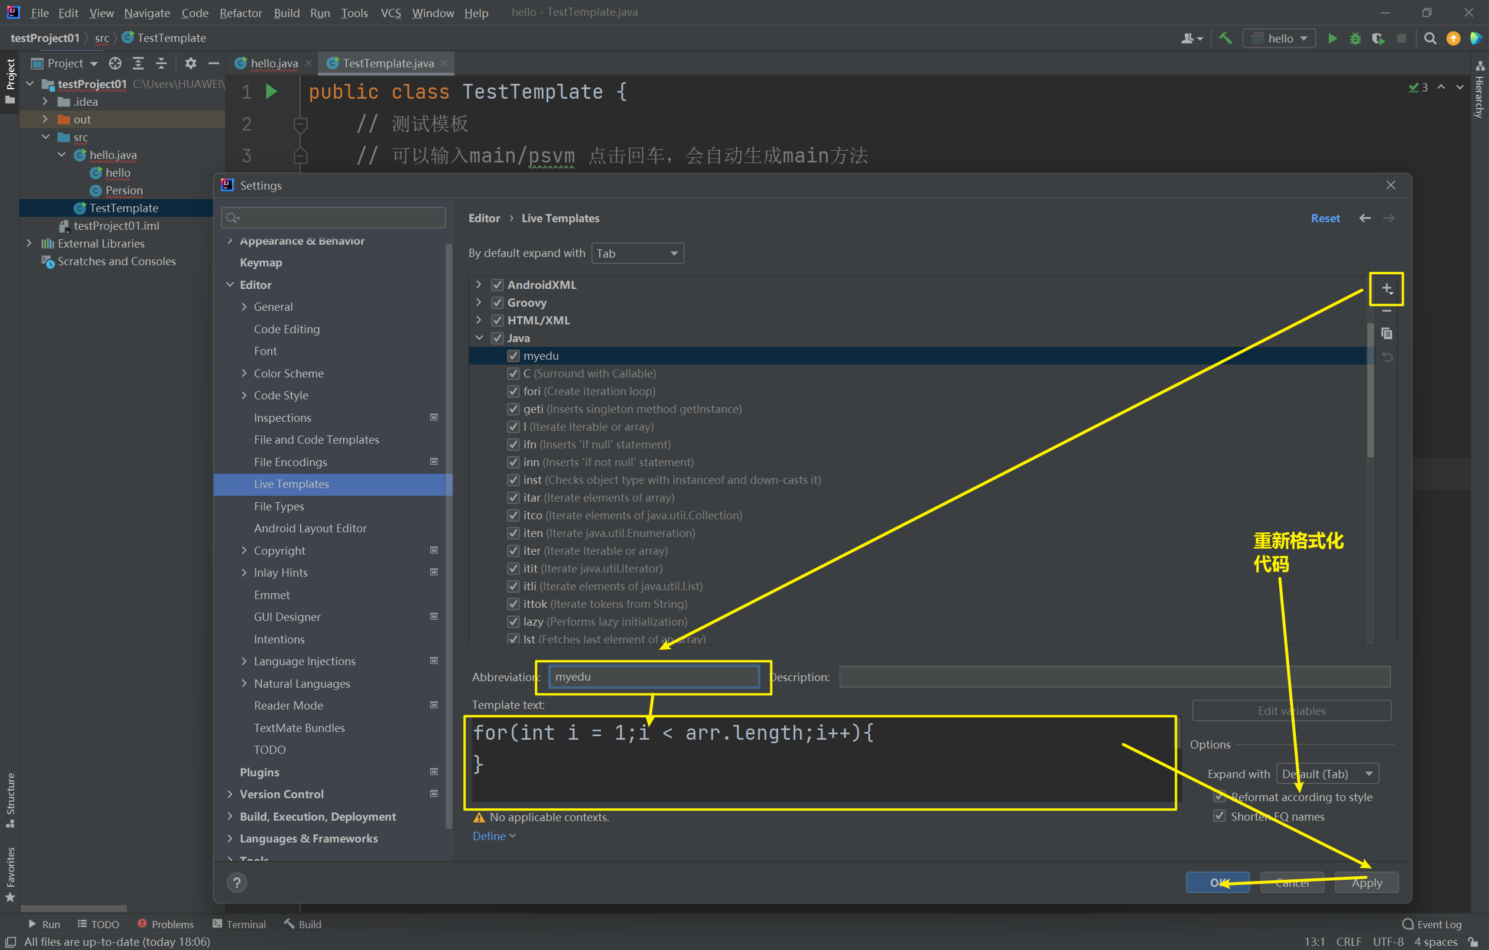Uncheck the AndroidXML group checkbox
Viewport: 1489px width, 950px height.
point(497,285)
